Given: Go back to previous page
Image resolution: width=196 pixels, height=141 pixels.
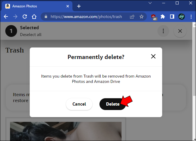Looking at the screenshot, I should tap(6, 17).
